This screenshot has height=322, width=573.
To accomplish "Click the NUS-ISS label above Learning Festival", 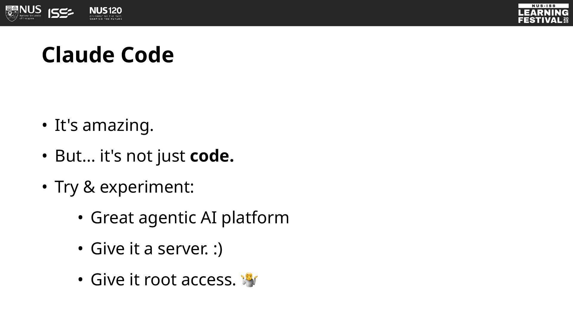I will click(x=543, y=6).
